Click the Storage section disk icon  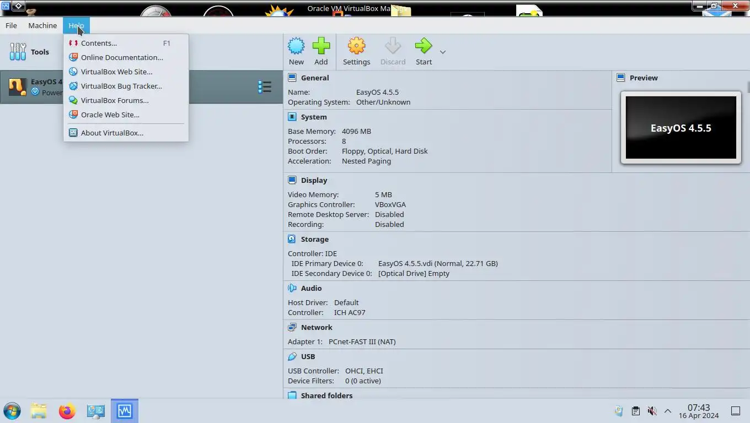(292, 239)
